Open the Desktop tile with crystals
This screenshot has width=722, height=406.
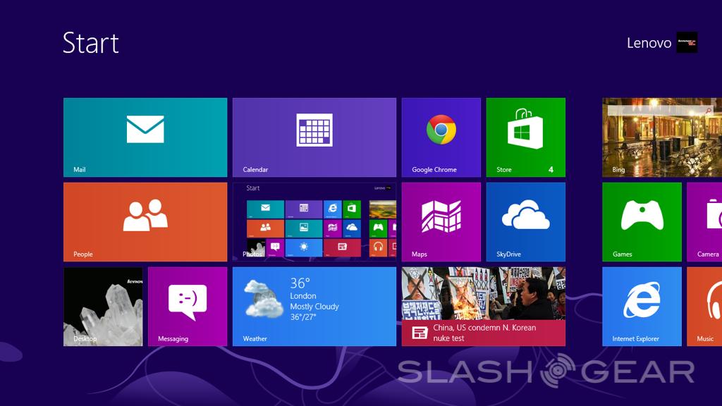click(103, 307)
